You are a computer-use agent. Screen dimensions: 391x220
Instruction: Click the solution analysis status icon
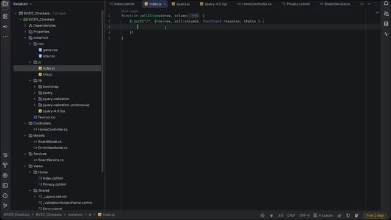click(x=262, y=216)
